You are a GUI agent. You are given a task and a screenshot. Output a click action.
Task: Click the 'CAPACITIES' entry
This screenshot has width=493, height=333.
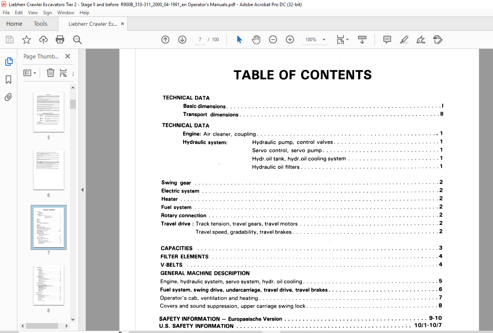click(177, 248)
